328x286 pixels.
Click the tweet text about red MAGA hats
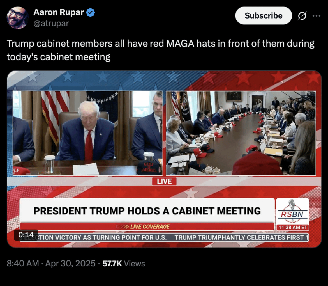point(160,50)
